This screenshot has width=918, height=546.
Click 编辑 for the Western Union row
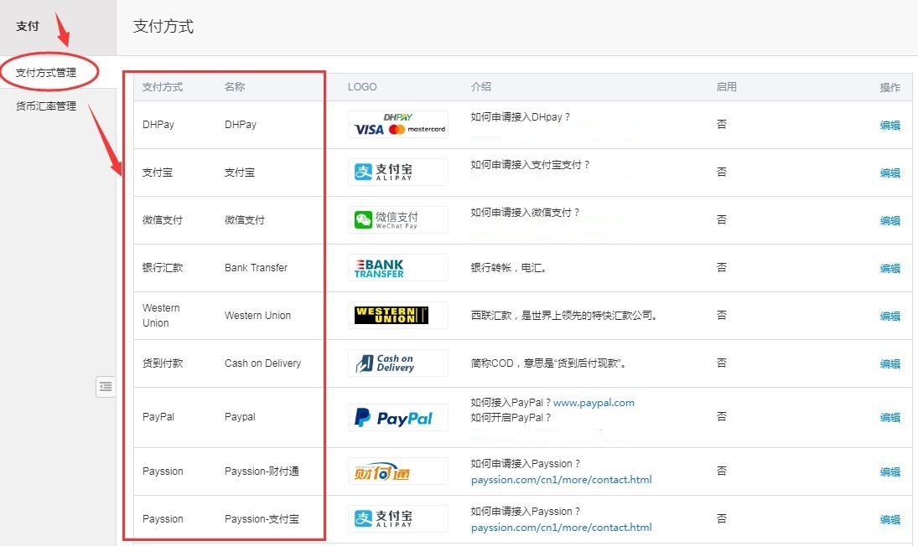[x=889, y=317]
